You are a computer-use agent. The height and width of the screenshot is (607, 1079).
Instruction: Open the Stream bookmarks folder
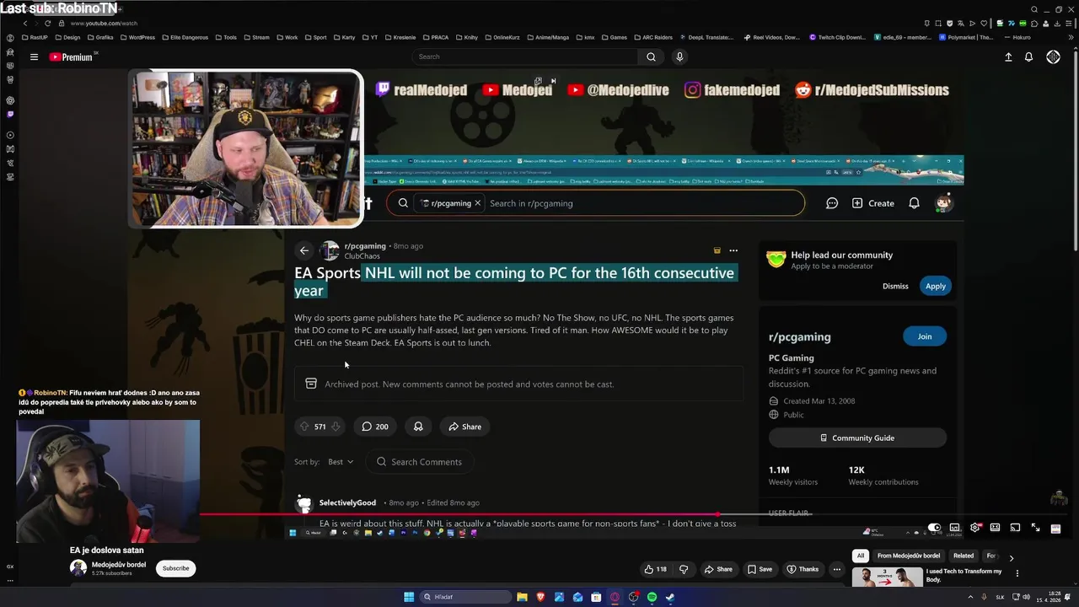tap(256, 37)
